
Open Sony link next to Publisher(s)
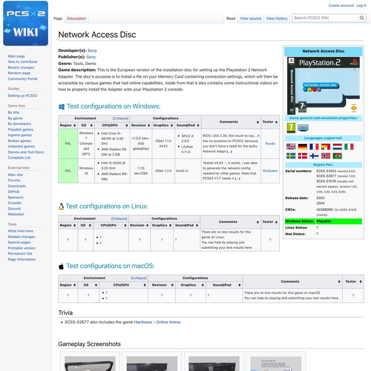pos(91,57)
